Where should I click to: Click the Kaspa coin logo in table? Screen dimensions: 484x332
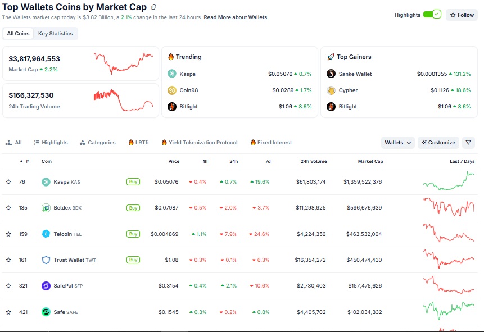pos(46,182)
